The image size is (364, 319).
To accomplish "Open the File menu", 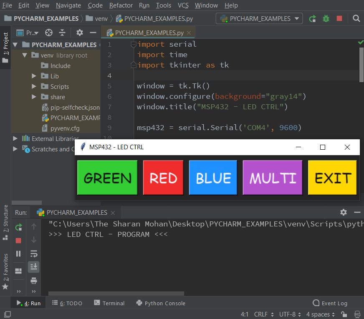I will (7, 5).
